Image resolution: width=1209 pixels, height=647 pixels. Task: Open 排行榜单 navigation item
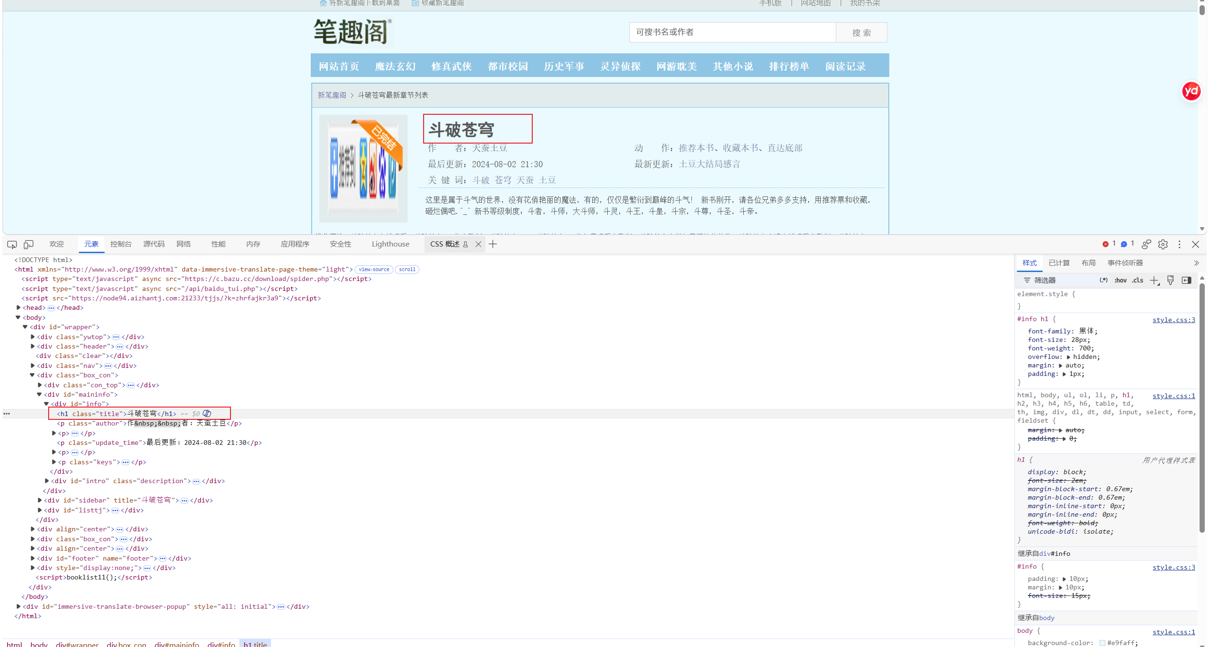click(789, 66)
